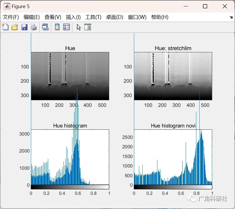Open a file with the folder icon
Image resolution: width=235 pixels, height=209 pixels.
tap(14, 27)
